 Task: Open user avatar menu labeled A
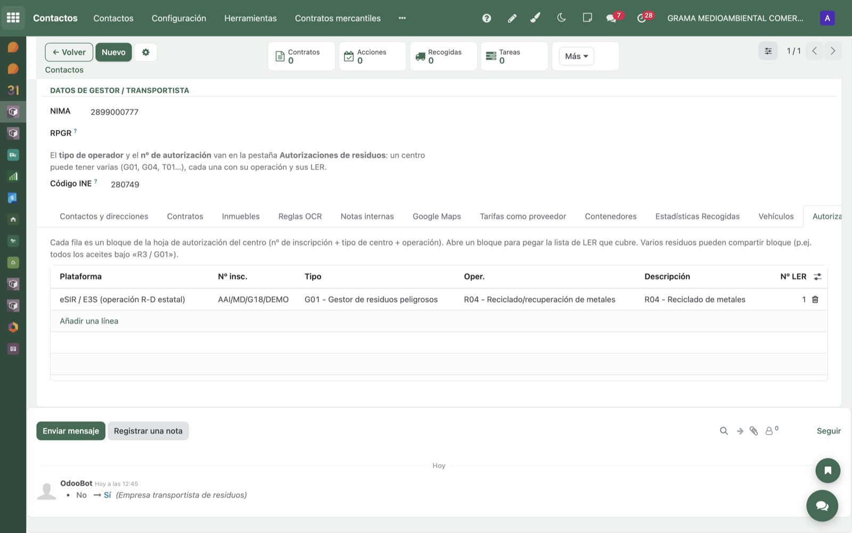click(827, 18)
